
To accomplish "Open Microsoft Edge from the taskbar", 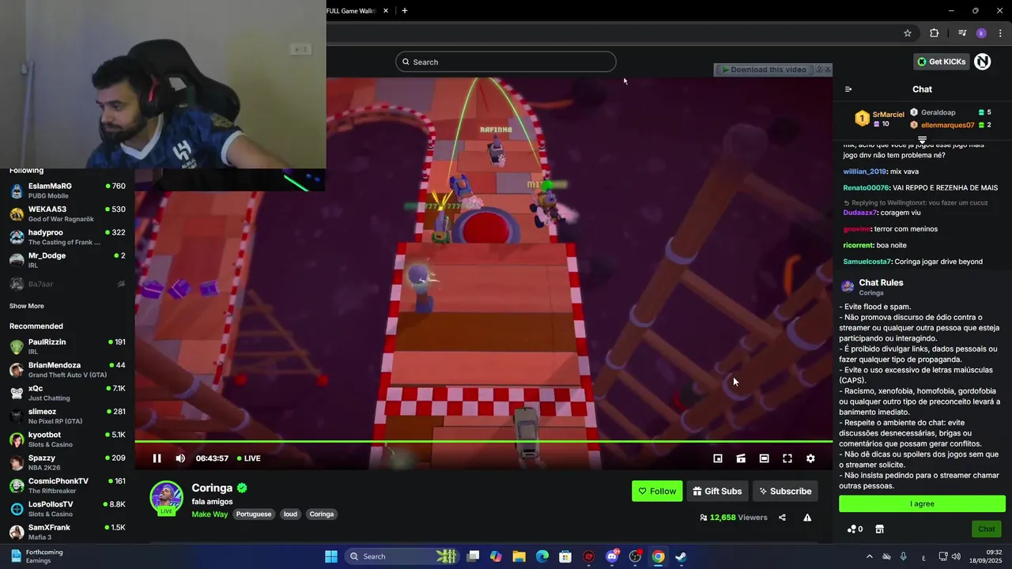I will [x=542, y=556].
